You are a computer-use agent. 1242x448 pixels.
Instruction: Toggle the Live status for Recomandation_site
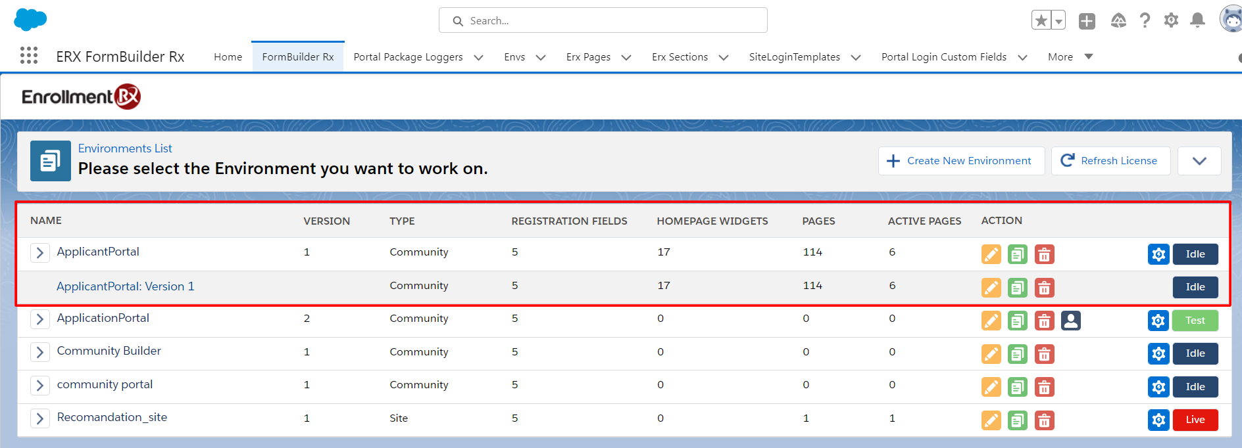click(1195, 420)
